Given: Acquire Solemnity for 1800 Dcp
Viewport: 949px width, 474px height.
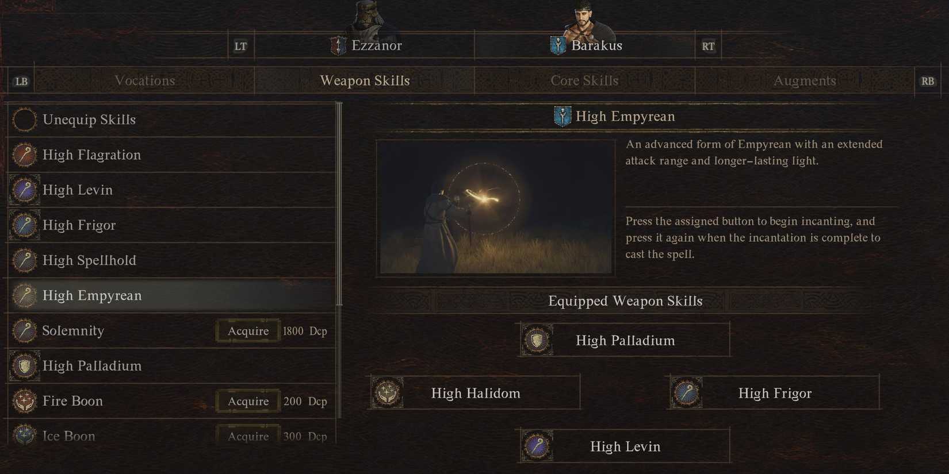Looking at the screenshot, I should (248, 331).
